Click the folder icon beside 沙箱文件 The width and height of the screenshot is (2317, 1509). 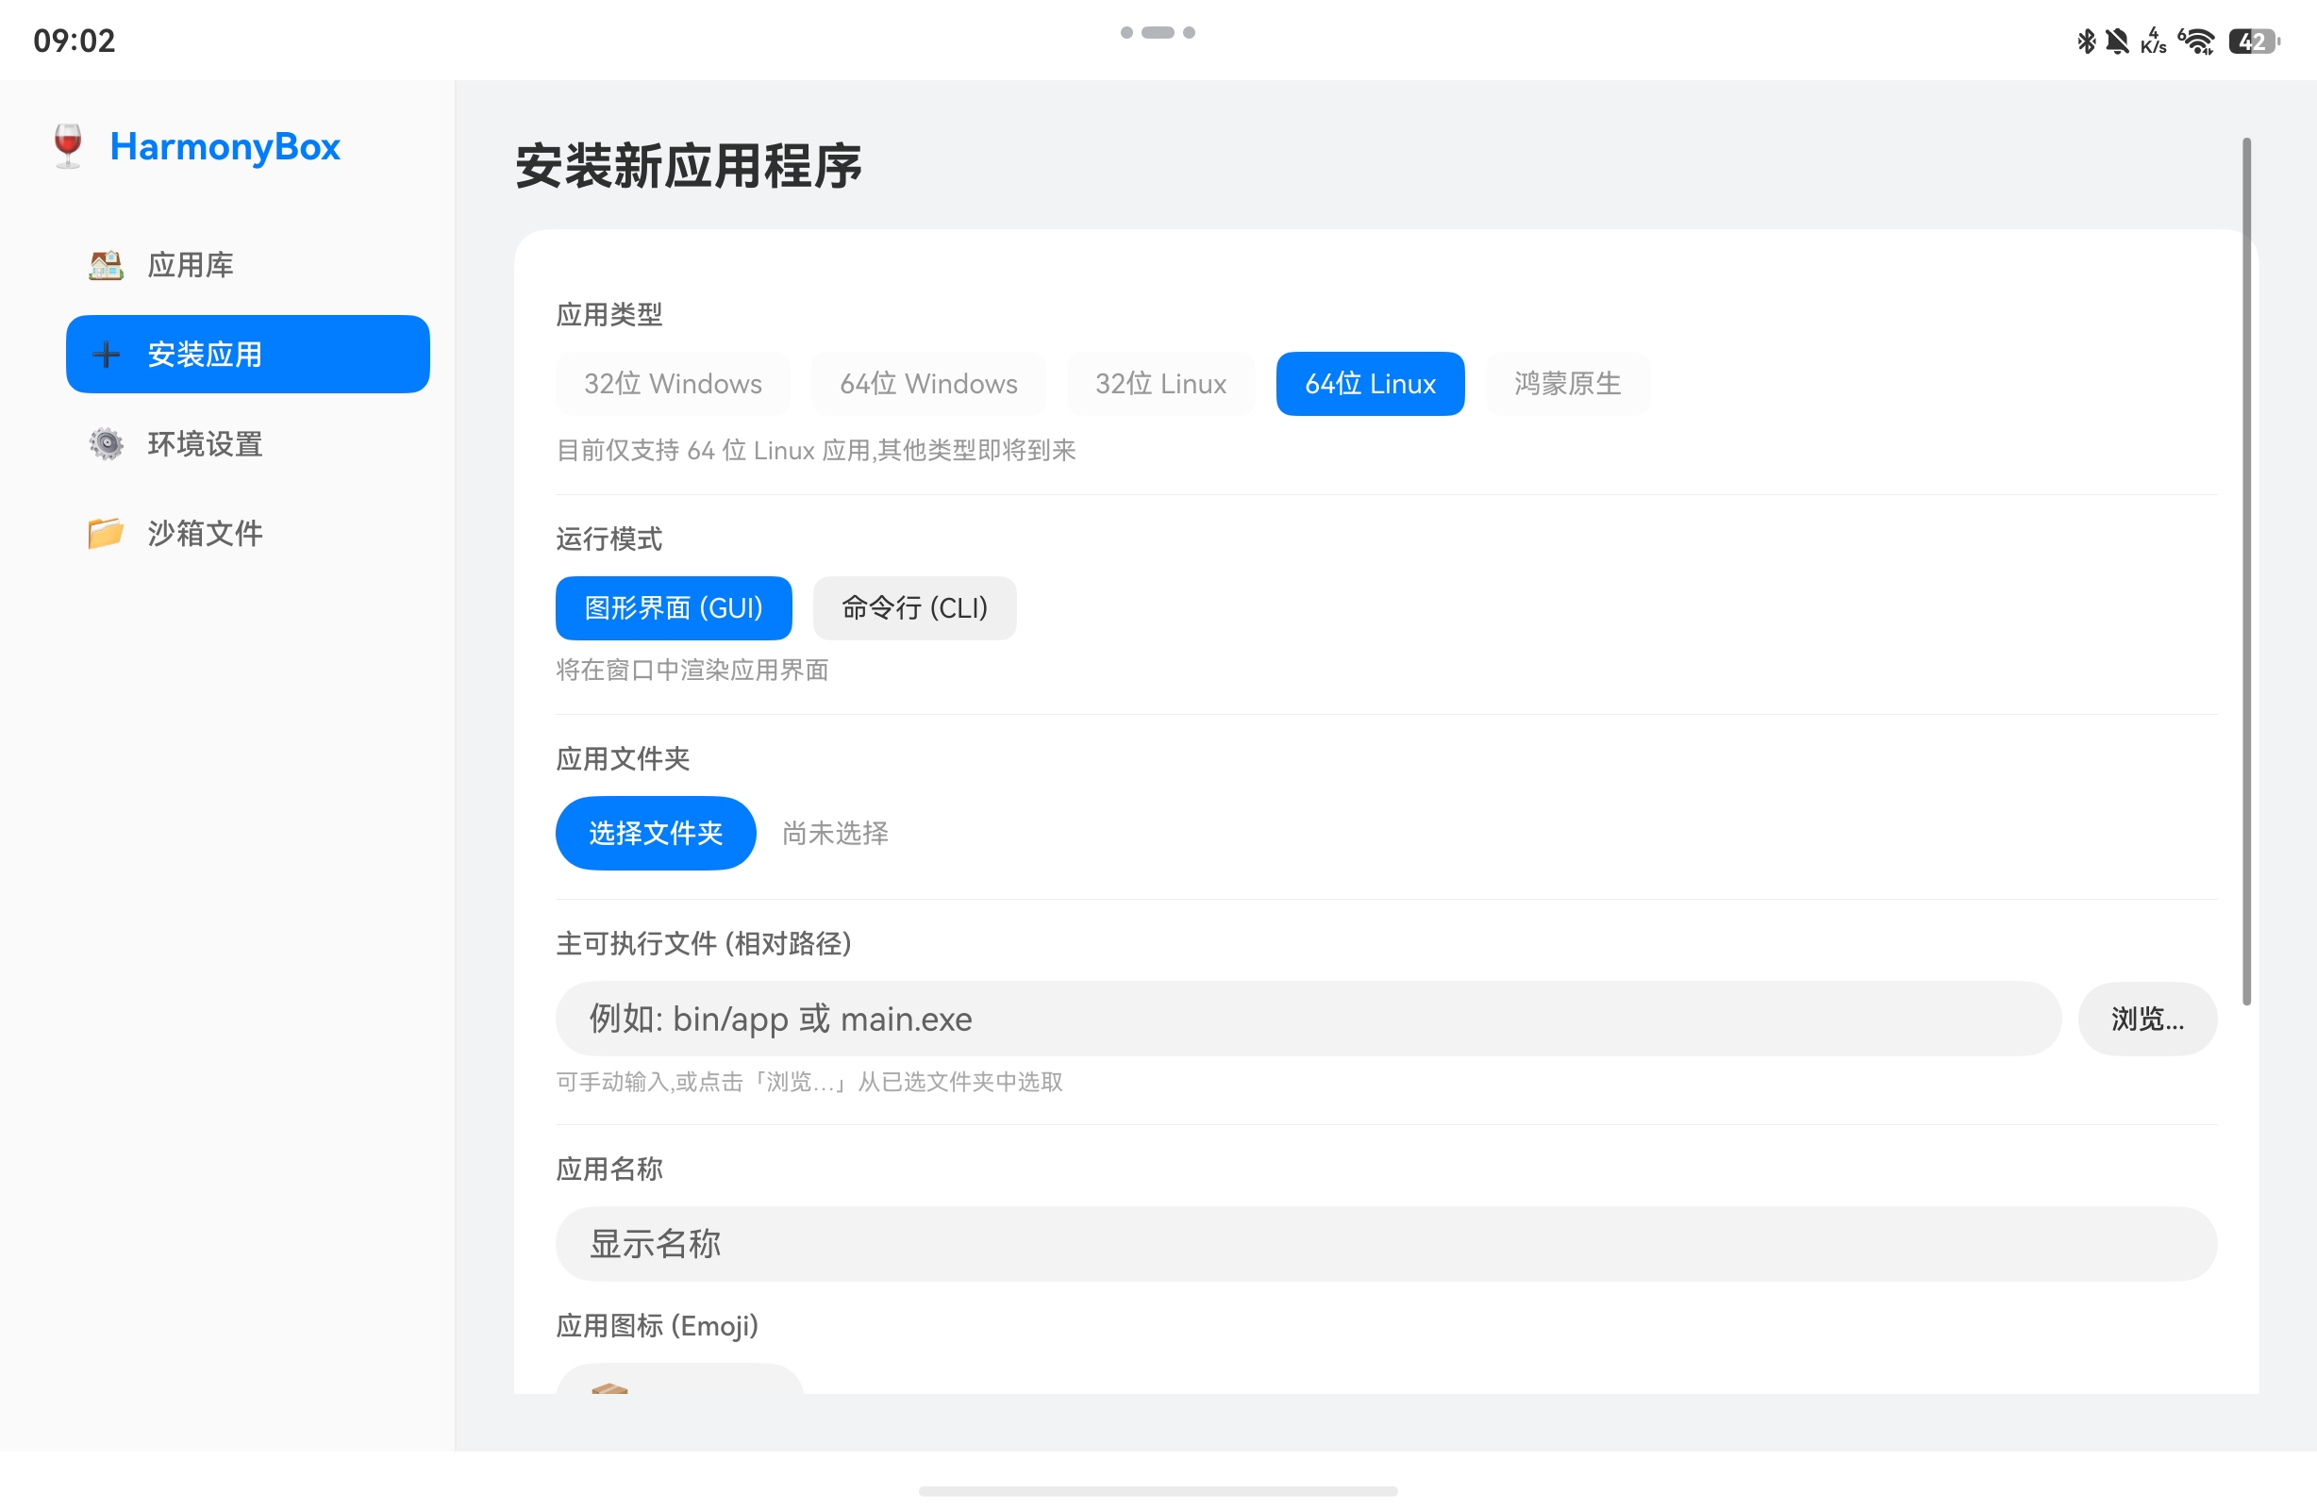pyautogui.click(x=105, y=534)
